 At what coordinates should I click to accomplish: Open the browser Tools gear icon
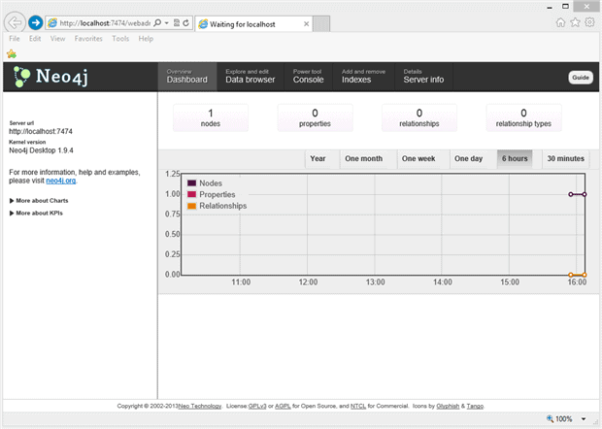589,22
